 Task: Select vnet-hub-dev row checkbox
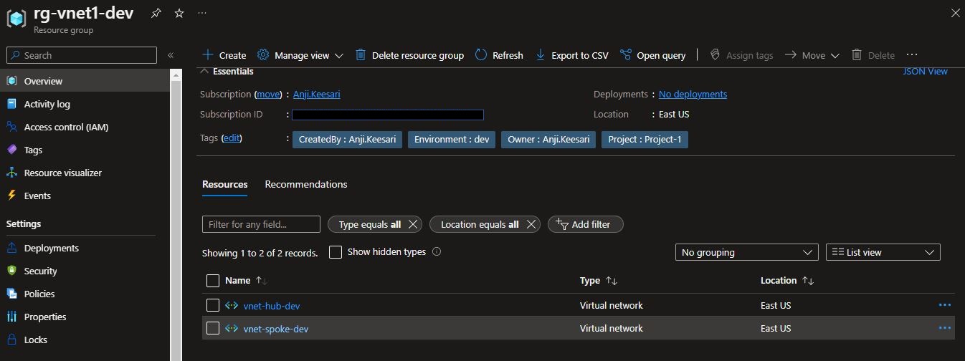(212, 305)
